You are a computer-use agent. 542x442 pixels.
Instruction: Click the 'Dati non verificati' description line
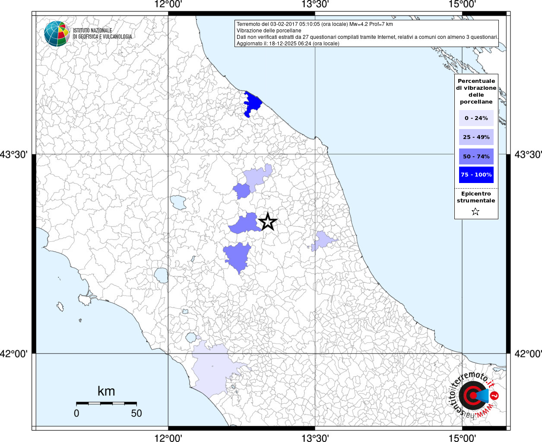(368, 37)
